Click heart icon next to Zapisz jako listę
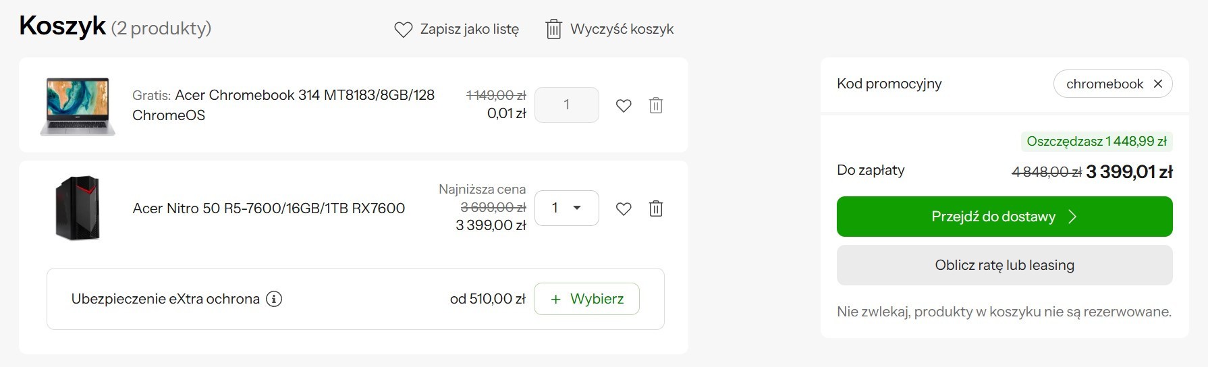The height and width of the screenshot is (367, 1208). [x=403, y=30]
